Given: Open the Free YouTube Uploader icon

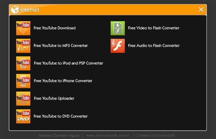Looking at the screenshot, I should coord(23,98).
